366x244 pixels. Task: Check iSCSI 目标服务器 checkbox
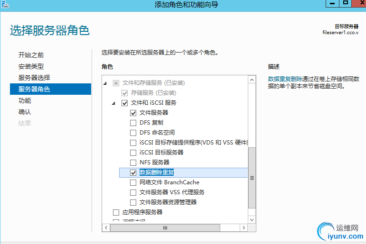pos(133,153)
